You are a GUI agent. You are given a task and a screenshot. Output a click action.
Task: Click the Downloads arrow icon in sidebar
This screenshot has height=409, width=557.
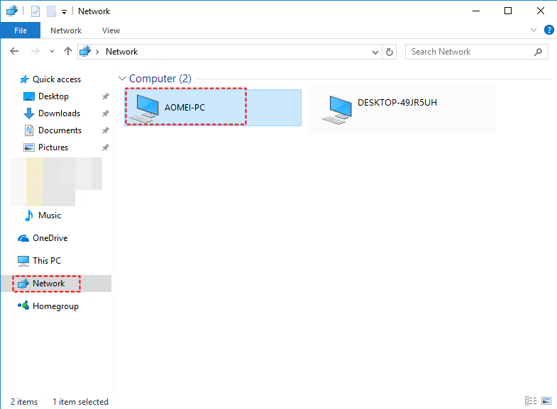(x=29, y=113)
